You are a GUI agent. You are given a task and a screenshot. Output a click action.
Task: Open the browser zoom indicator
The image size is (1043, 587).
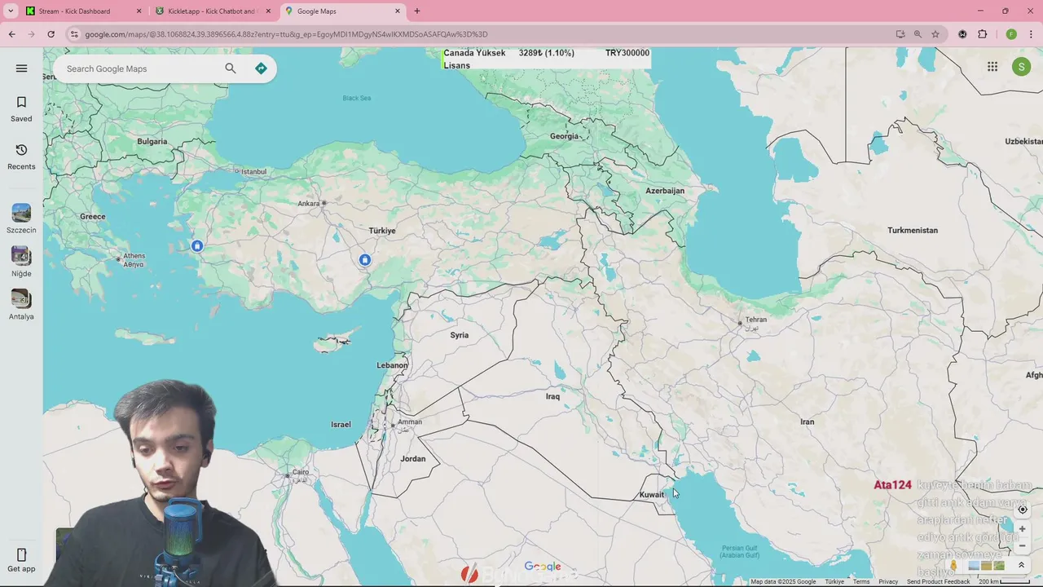click(918, 34)
